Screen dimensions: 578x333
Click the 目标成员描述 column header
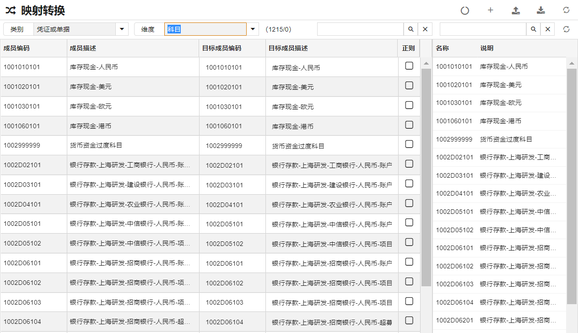pyautogui.click(x=288, y=48)
